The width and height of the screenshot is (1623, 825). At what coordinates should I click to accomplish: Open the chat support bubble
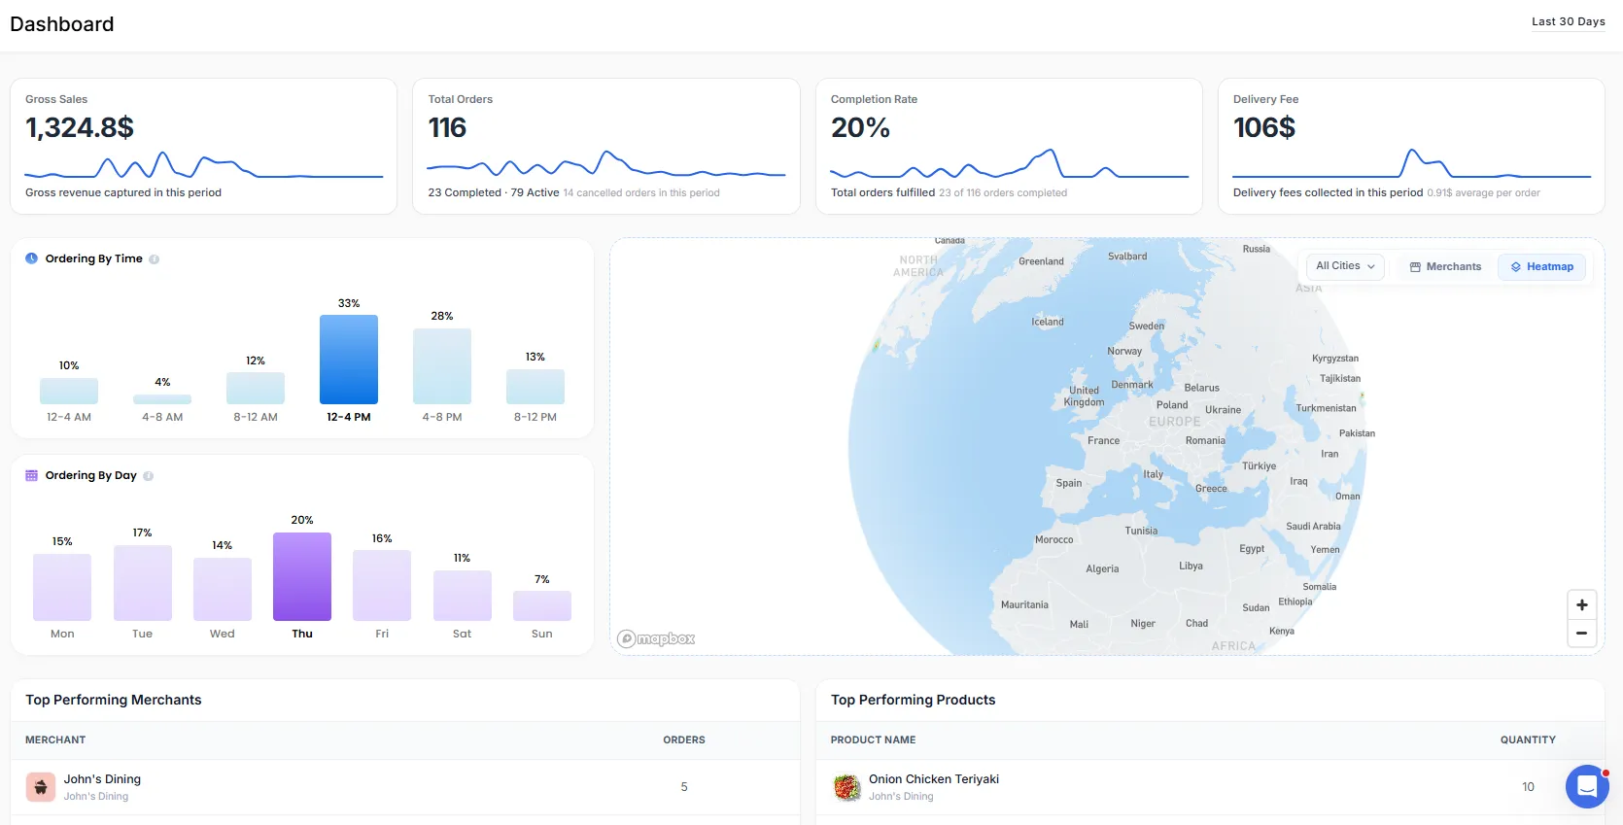[x=1587, y=786]
